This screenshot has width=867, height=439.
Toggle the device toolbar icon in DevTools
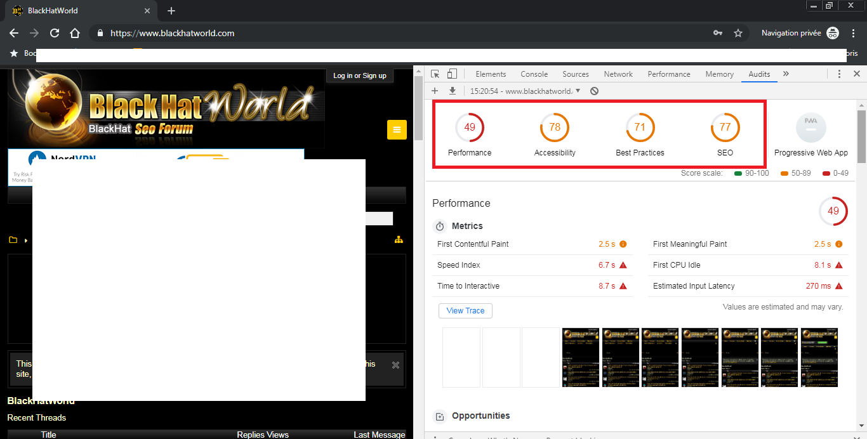tap(452, 74)
